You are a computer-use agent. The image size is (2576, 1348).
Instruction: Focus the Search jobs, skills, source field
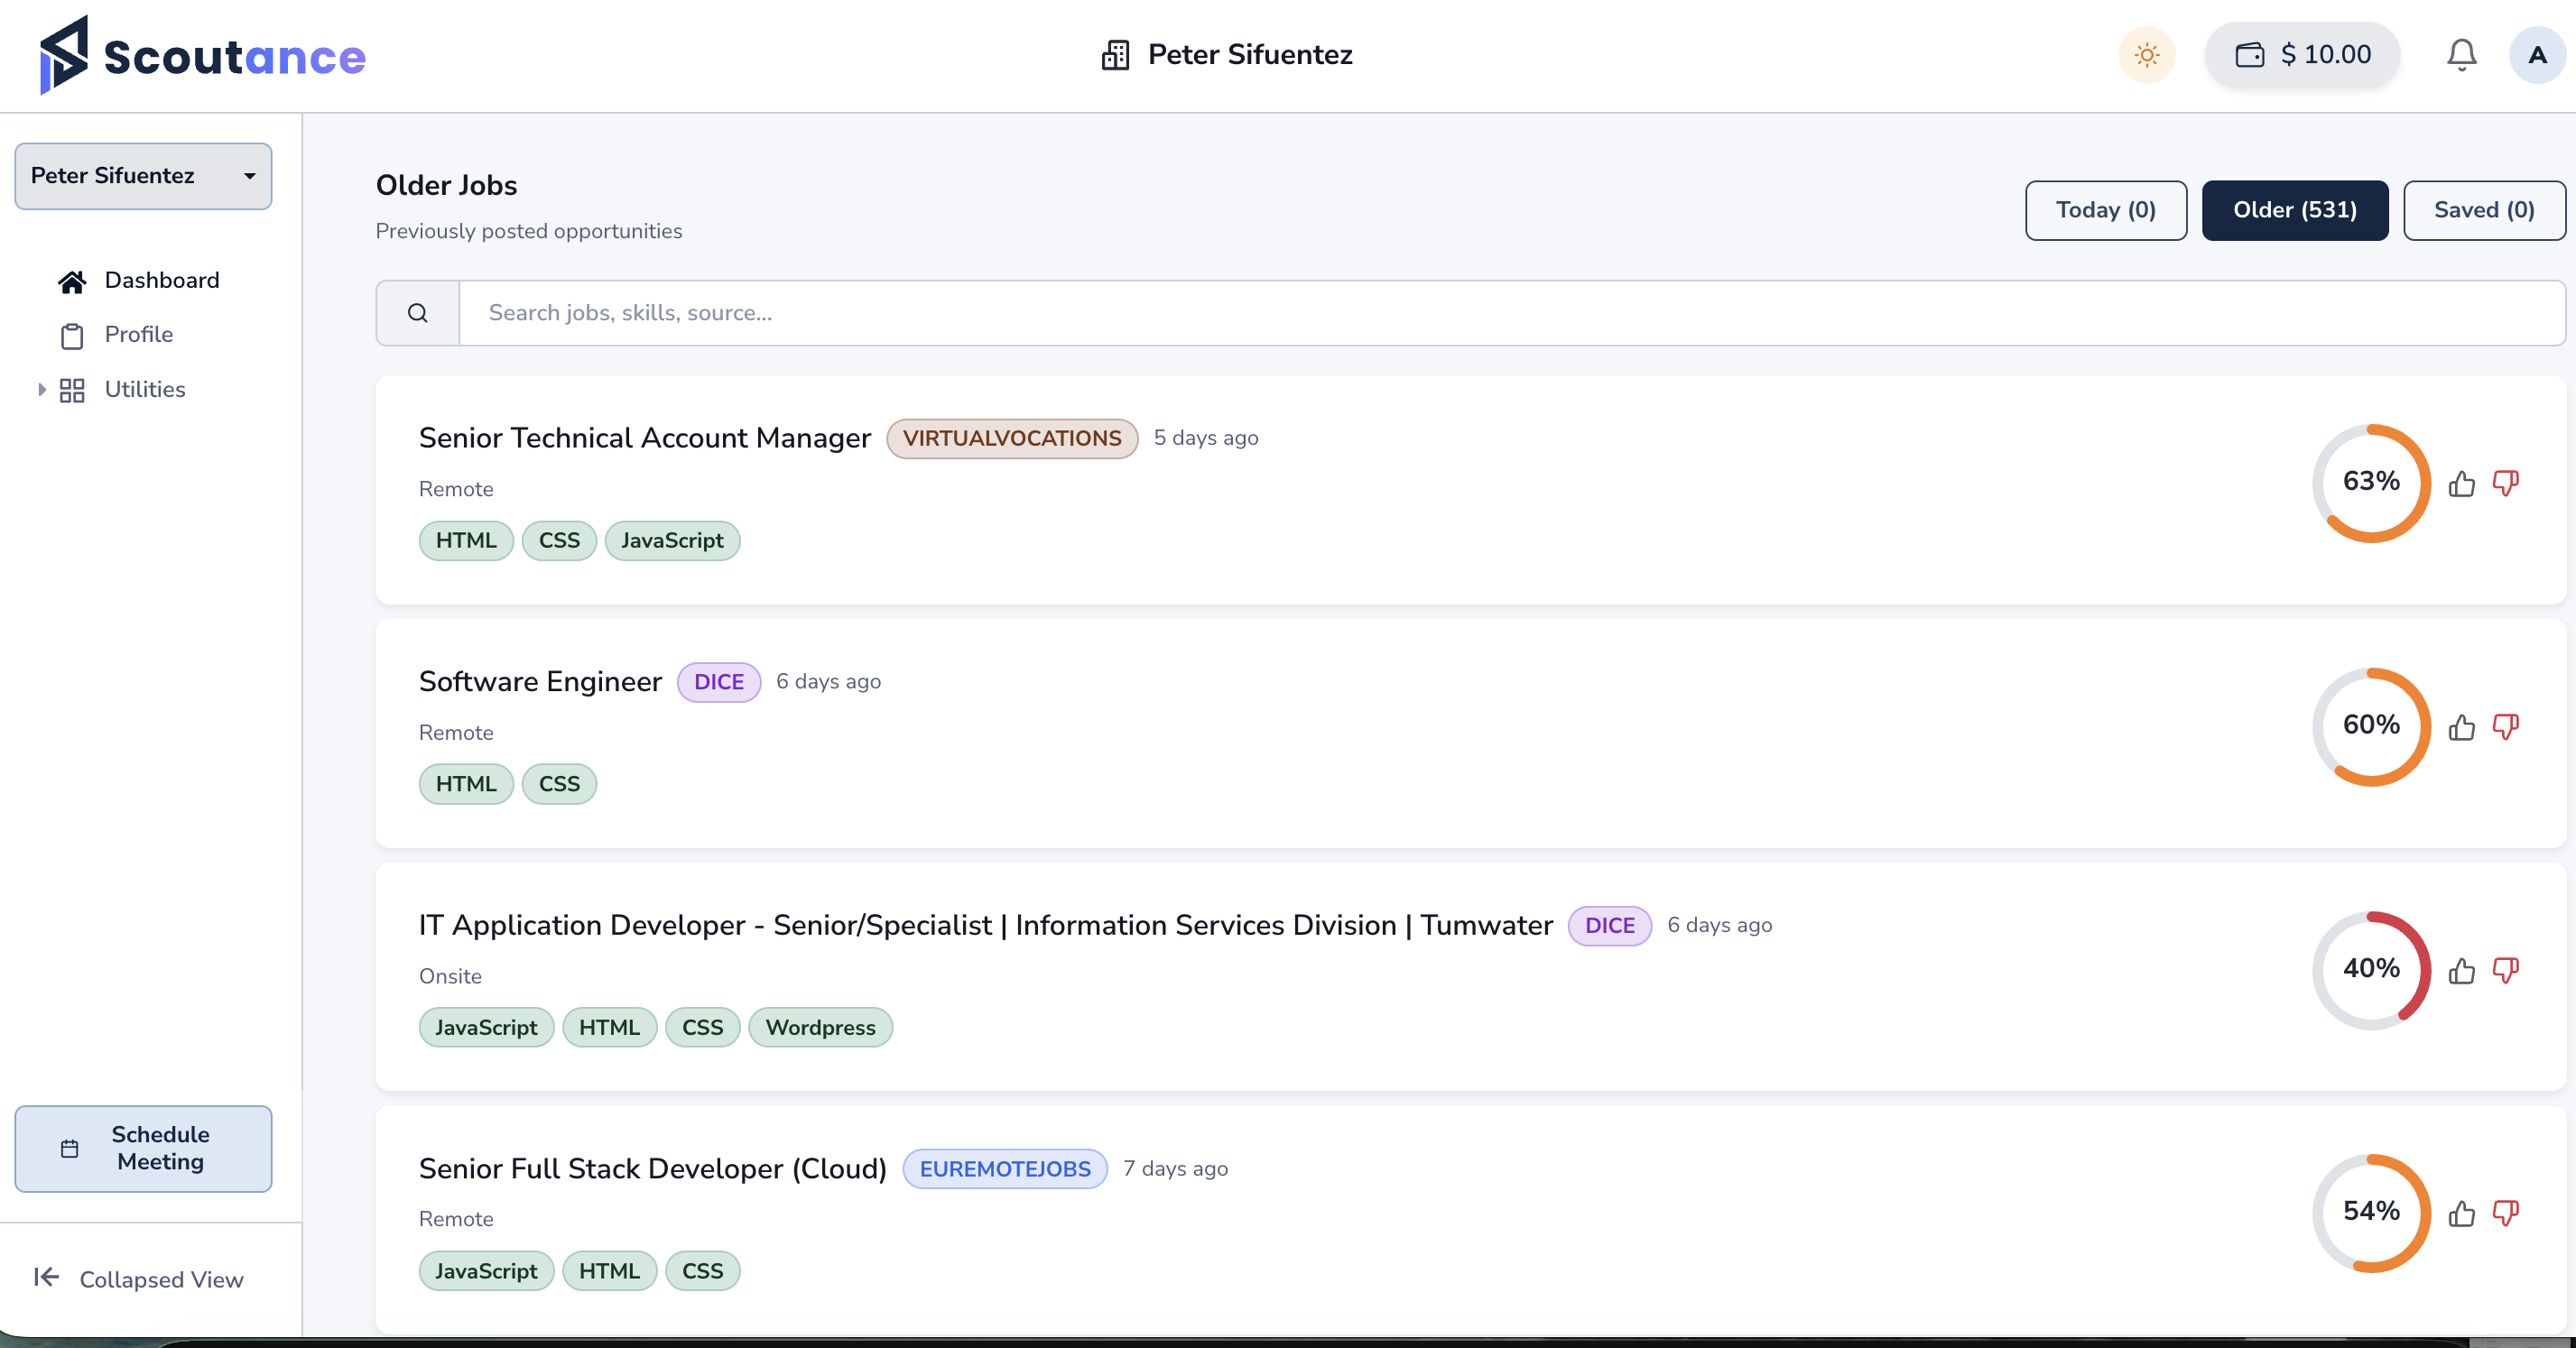(1511, 313)
